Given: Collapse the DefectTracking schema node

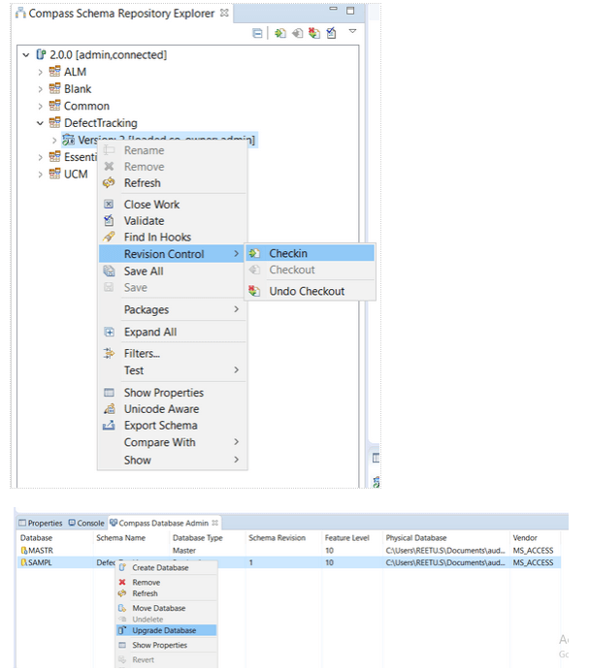Looking at the screenshot, I should 40,123.
